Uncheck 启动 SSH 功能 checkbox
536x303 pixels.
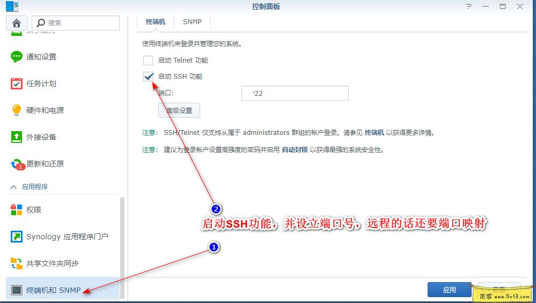point(149,77)
